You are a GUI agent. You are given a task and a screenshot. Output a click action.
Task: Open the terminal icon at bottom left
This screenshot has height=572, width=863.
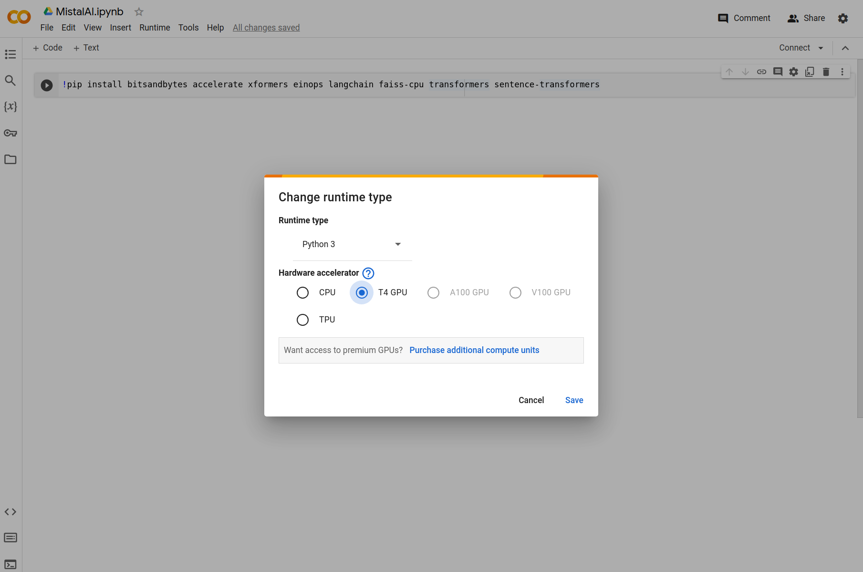click(10, 564)
